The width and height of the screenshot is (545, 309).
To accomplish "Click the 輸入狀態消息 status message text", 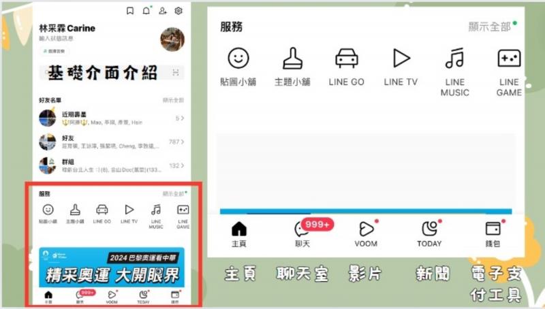I will [56, 39].
